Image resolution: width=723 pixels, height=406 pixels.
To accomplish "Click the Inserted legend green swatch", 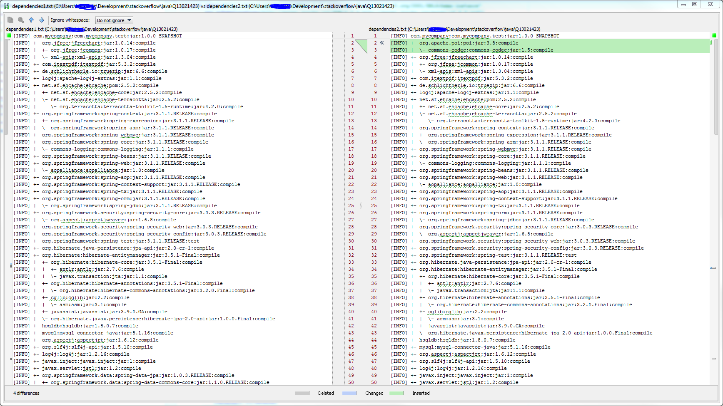I will tap(396, 393).
